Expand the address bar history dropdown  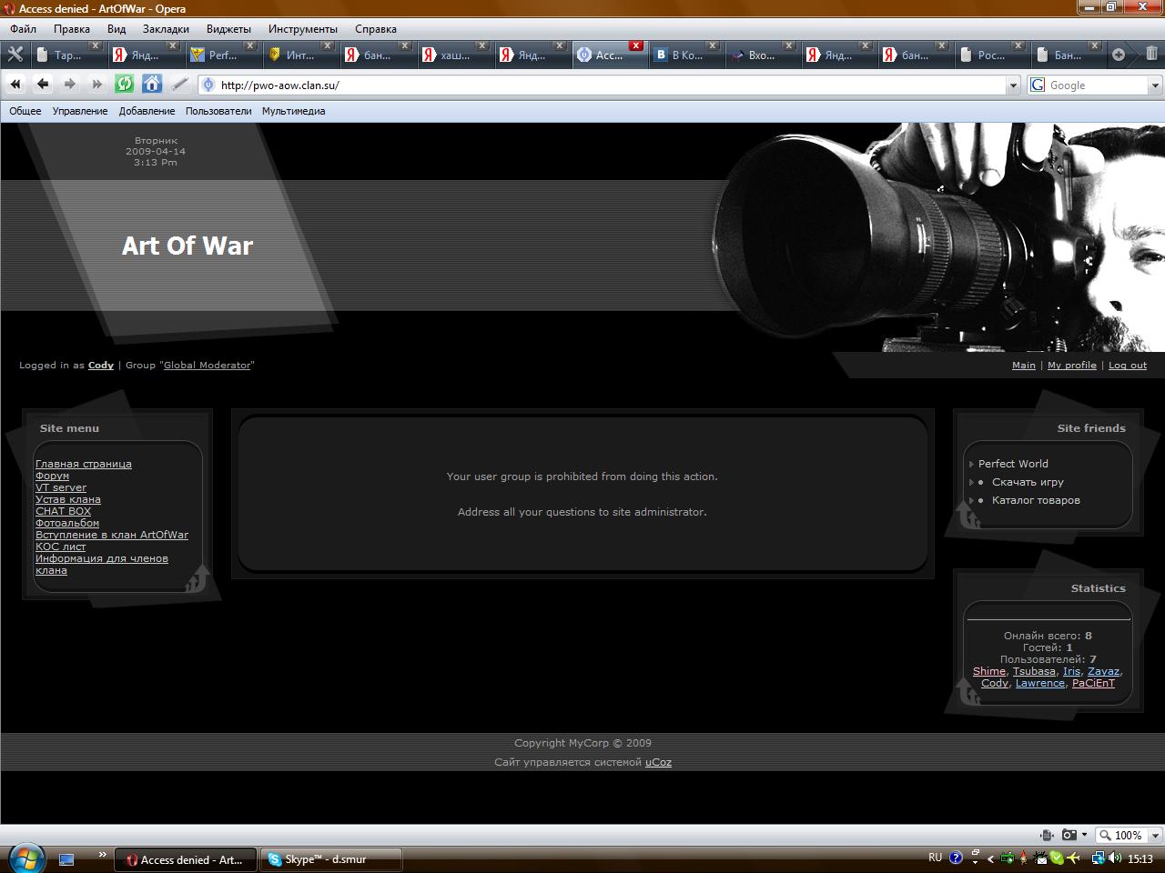click(1013, 85)
